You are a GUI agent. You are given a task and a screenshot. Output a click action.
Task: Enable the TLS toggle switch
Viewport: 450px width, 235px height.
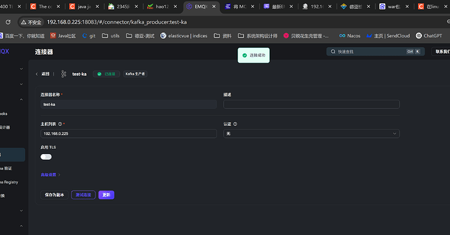click(46, 157)
